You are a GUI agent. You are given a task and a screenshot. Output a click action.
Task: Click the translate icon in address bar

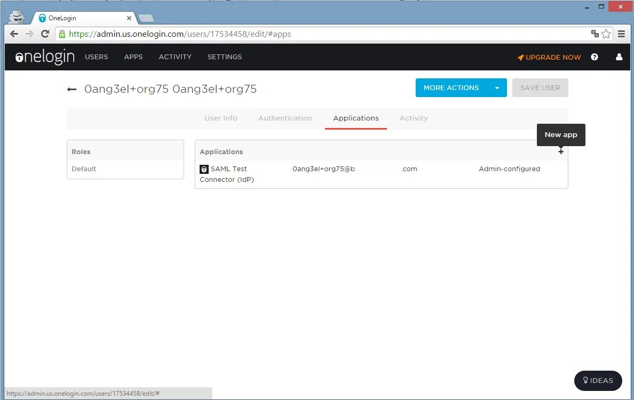tap(595, 34)
